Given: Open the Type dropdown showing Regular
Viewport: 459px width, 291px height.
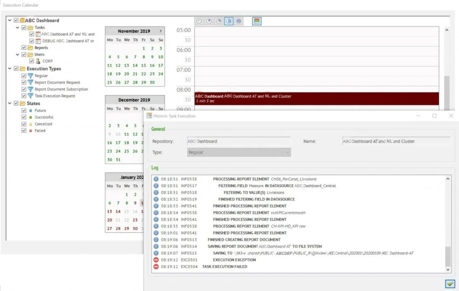Looking at the screenshot, I should [x=239, y=152].
